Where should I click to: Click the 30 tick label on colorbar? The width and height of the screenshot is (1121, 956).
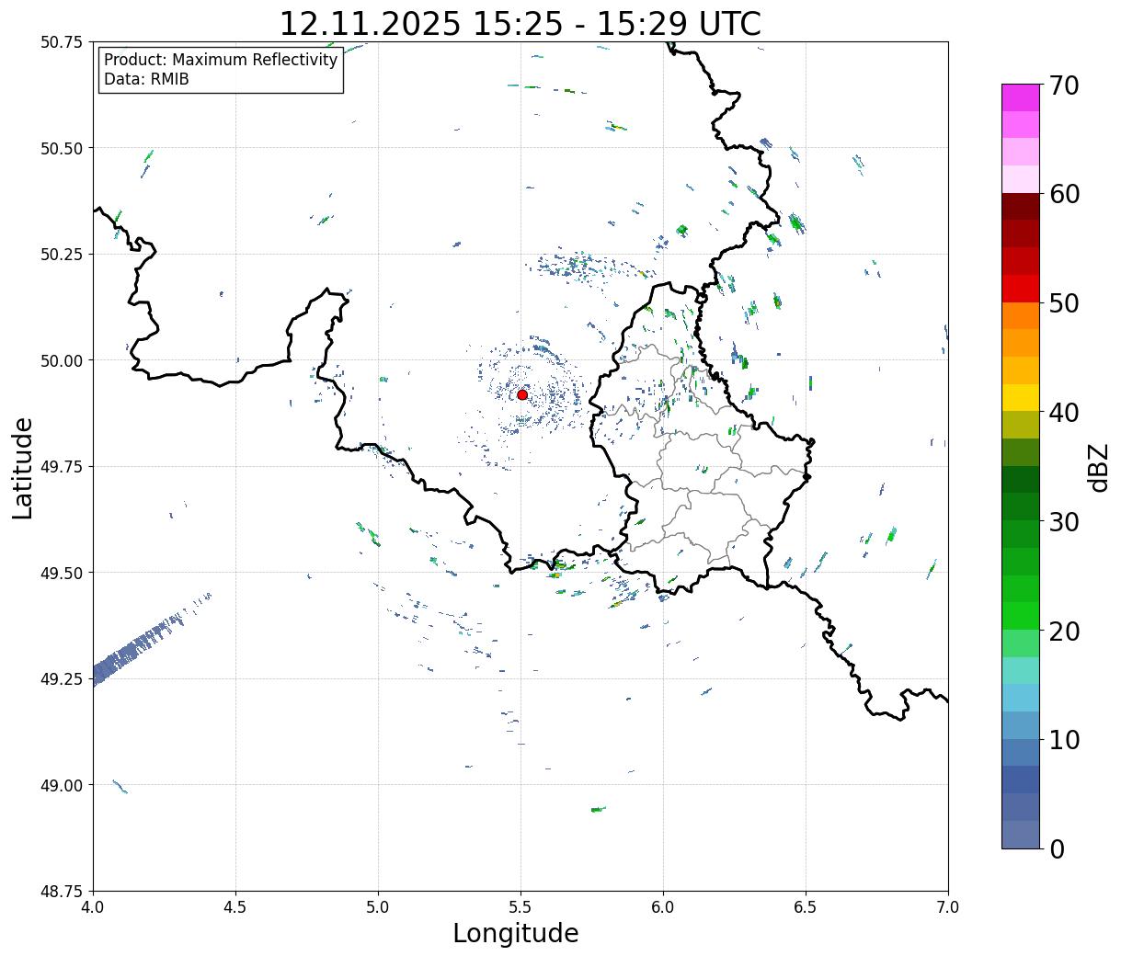(x=1063, y=522)
